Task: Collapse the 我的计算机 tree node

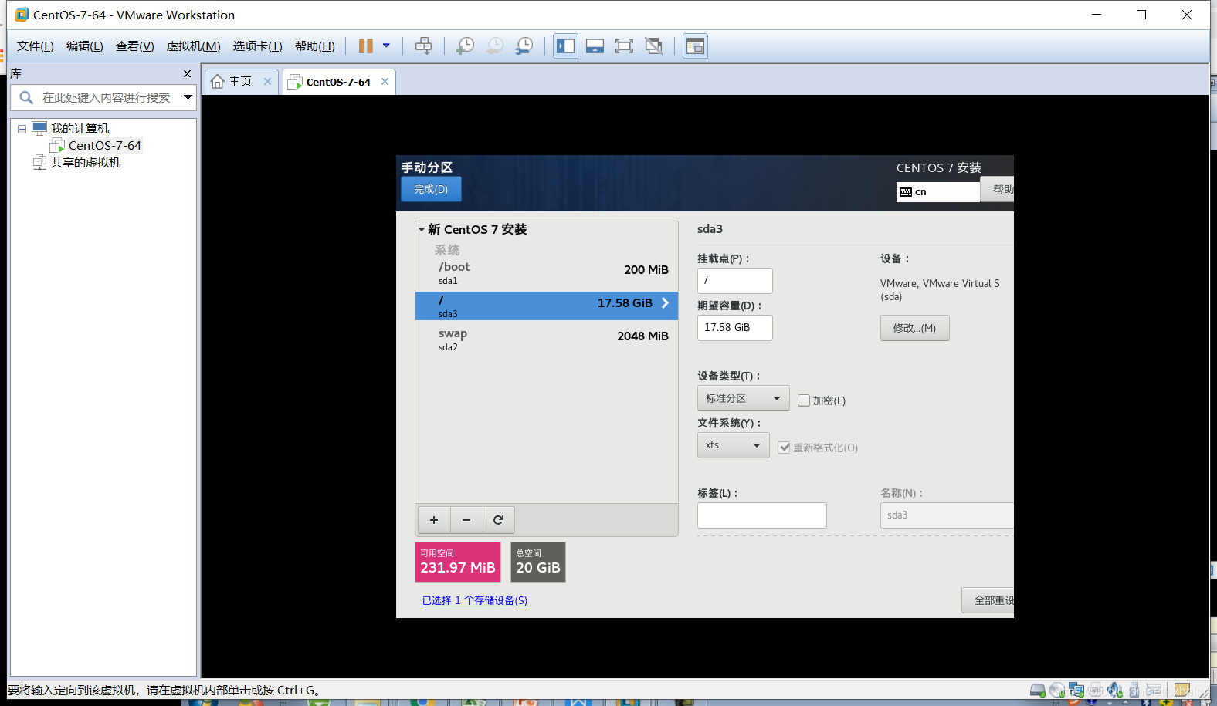Action: pyautogui.click(x=22, y=129)
